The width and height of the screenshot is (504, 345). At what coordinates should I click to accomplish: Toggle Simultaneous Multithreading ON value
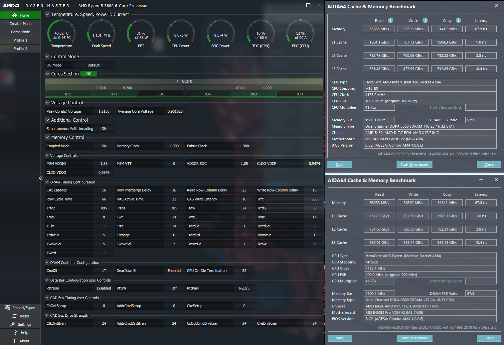[104, 129]
